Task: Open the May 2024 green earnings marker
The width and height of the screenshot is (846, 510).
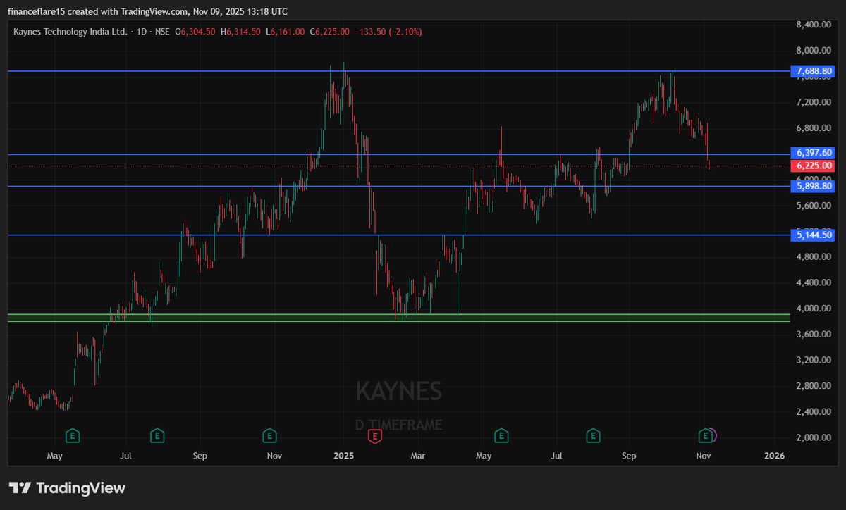Action: click(73, 436)
